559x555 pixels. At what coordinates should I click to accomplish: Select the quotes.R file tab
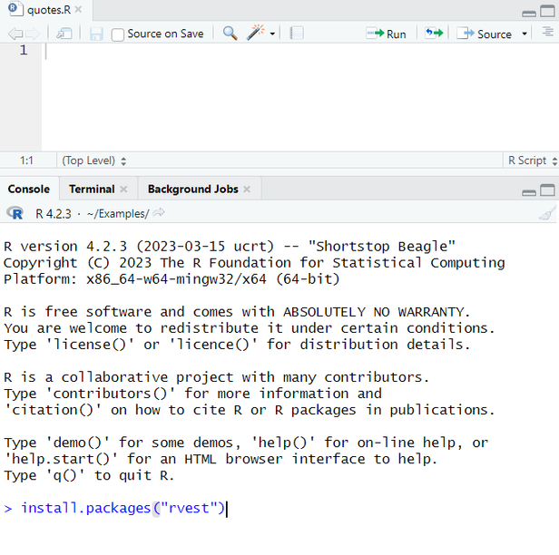coord(48,10)
